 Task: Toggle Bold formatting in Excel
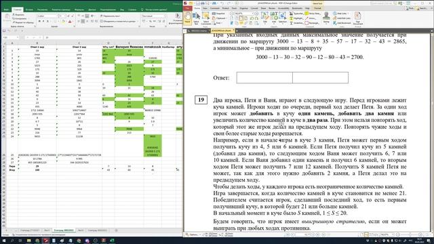click(x=39, y=21)
